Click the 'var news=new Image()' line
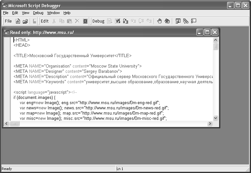The image size is (251, 173). pos(94,108)
